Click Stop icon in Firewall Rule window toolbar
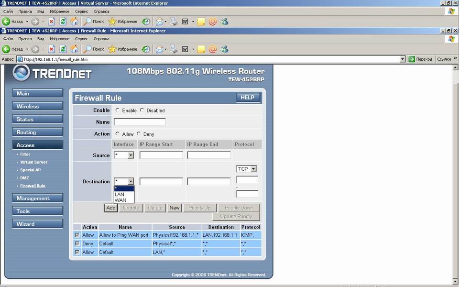 pyautogui.click(x=52, y=49)
